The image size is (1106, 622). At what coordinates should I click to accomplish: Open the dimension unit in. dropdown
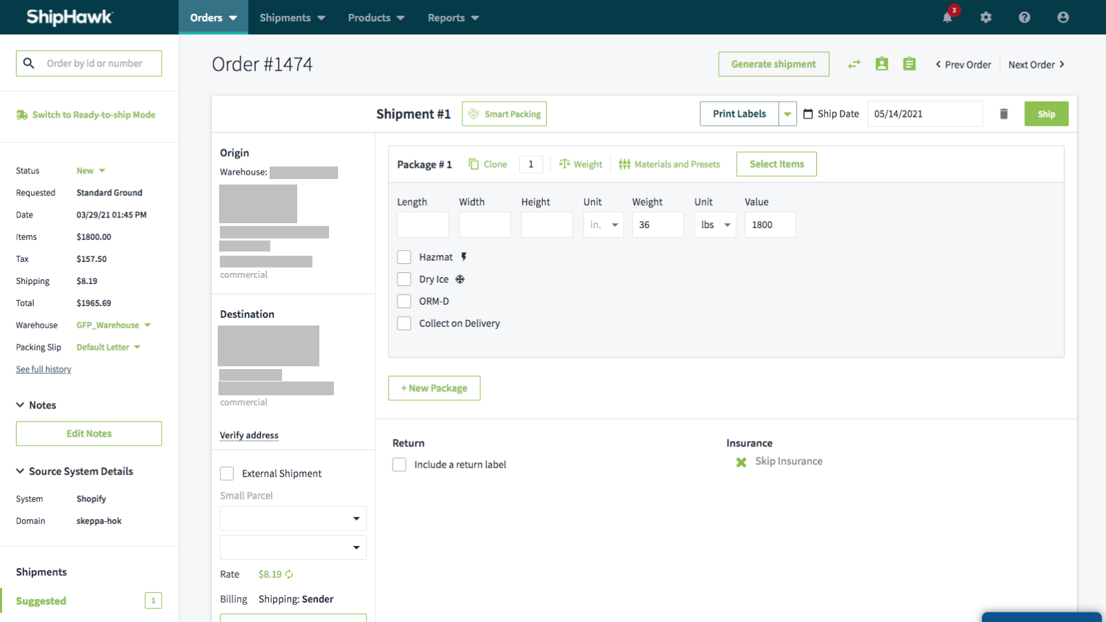tap(603, 225)
